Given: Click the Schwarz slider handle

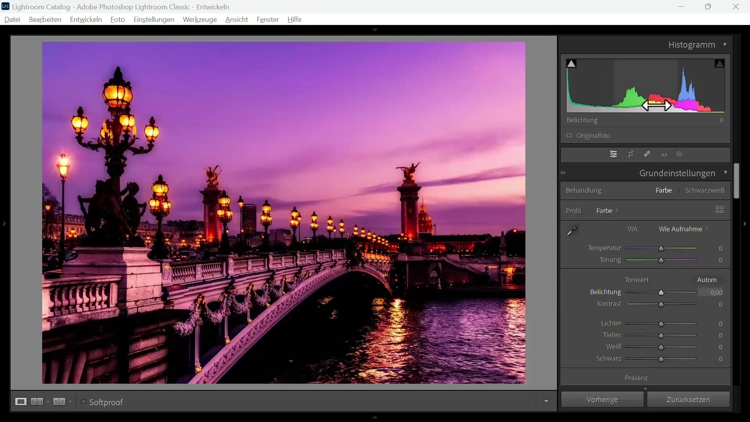Looking at the screenshot, I should [x=661, y=359].
